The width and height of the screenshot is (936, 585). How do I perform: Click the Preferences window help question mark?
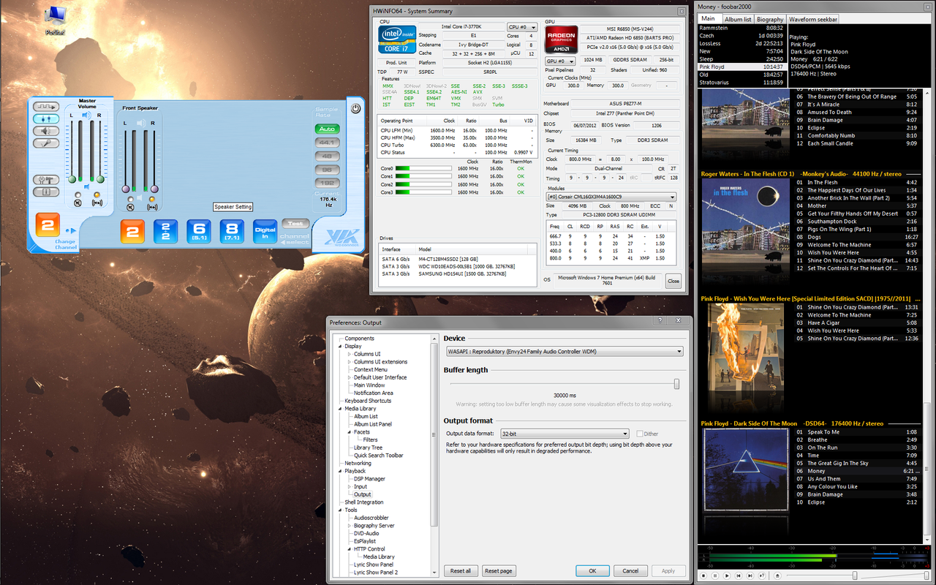[x=660, y=322]
